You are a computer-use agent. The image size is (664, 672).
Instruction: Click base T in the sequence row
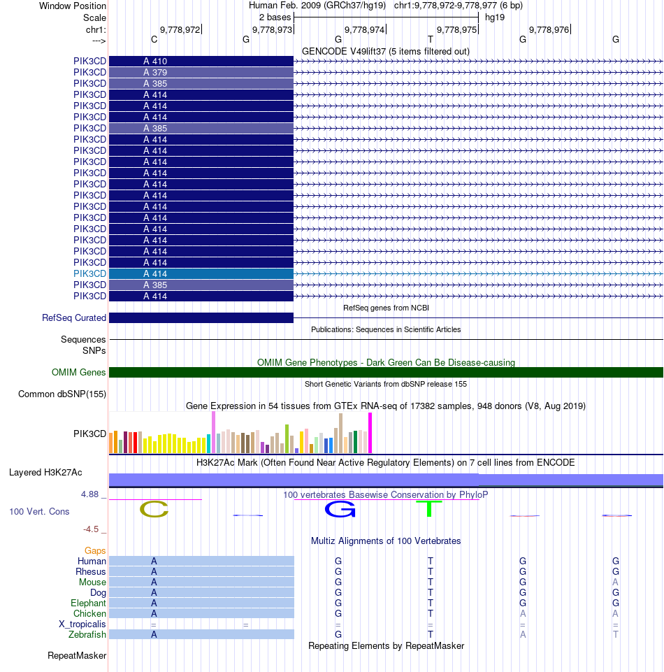[431, 39]
